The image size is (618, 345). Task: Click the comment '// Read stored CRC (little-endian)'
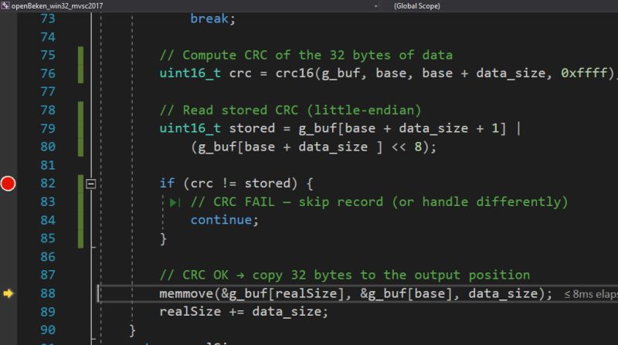[290, 110]
